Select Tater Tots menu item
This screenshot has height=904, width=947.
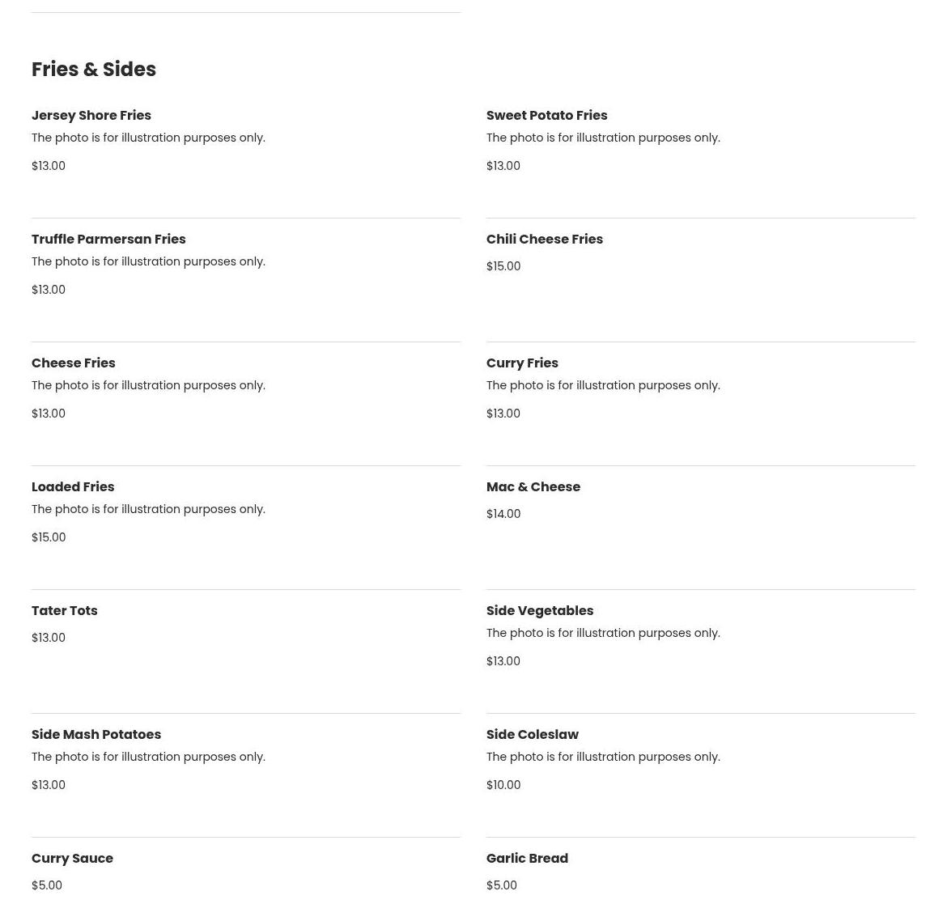[64, 610]
